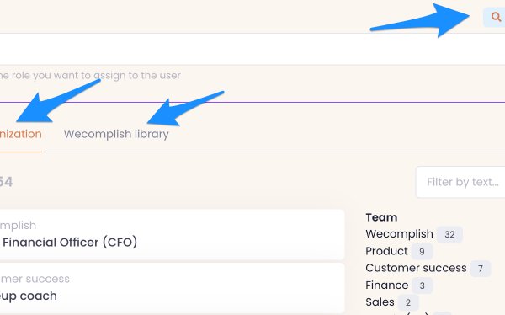505x315 pixels.
Task: Switch to the Wecomplish library tab
Action: pyautogui.click(x=116, y=134)
